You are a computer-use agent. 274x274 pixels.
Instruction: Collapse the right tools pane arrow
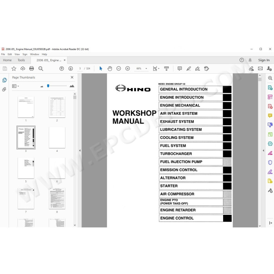point(263,150)
